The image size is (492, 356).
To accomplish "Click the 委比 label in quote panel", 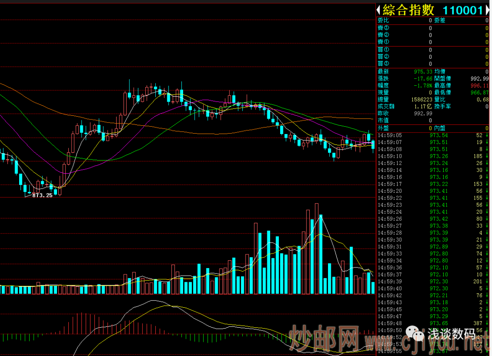I will point(383,20).
